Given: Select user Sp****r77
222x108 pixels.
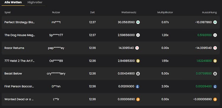Looking at the screenshot, I should pos(56,35).
